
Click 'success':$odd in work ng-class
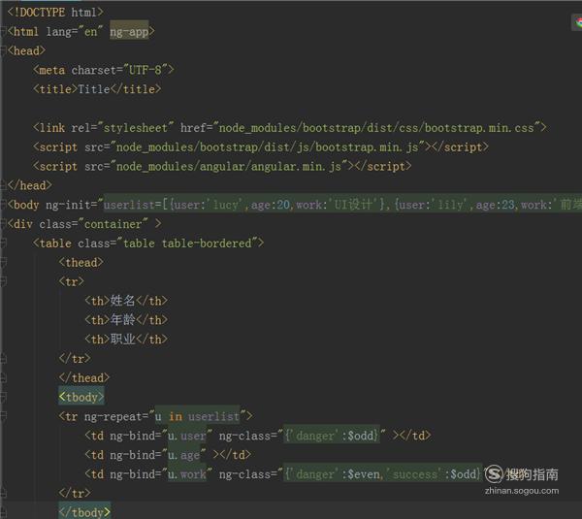coord(432,474)
